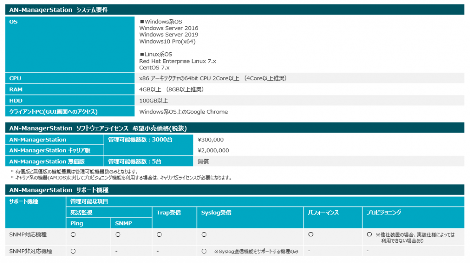This screenshot has width=470, height=263.
Task: Click the footnote mentioning AMIOS
Action: pos(122,178)
